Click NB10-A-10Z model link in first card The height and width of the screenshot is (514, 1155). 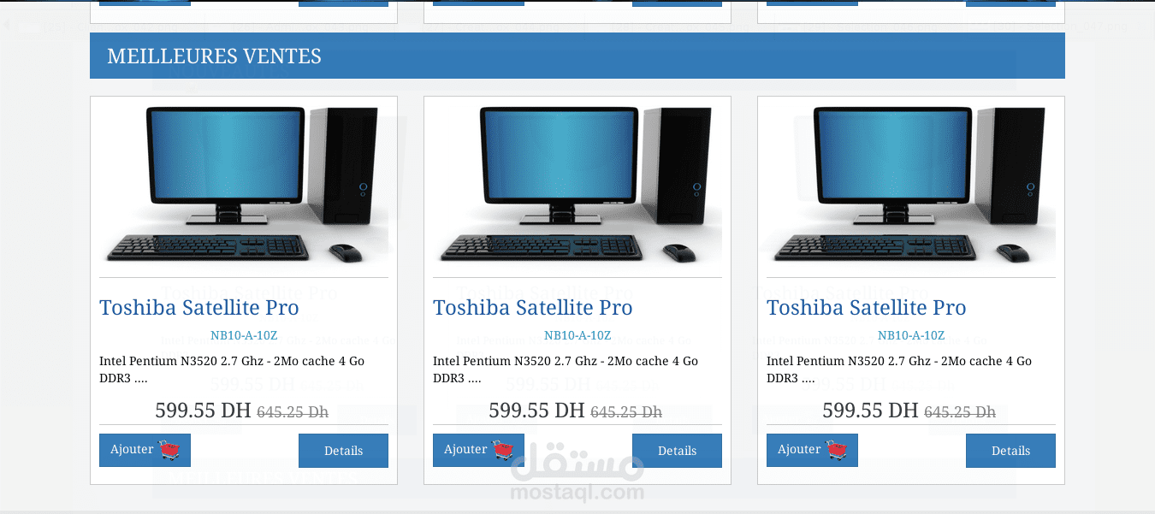point(244,336)
